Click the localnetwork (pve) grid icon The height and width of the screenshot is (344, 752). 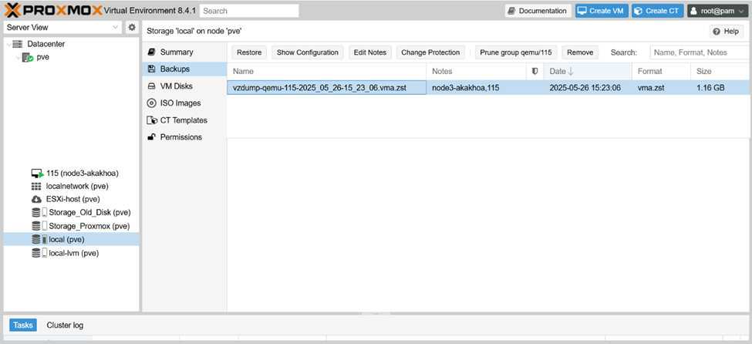pyautogui.click(x=36, y=187)
